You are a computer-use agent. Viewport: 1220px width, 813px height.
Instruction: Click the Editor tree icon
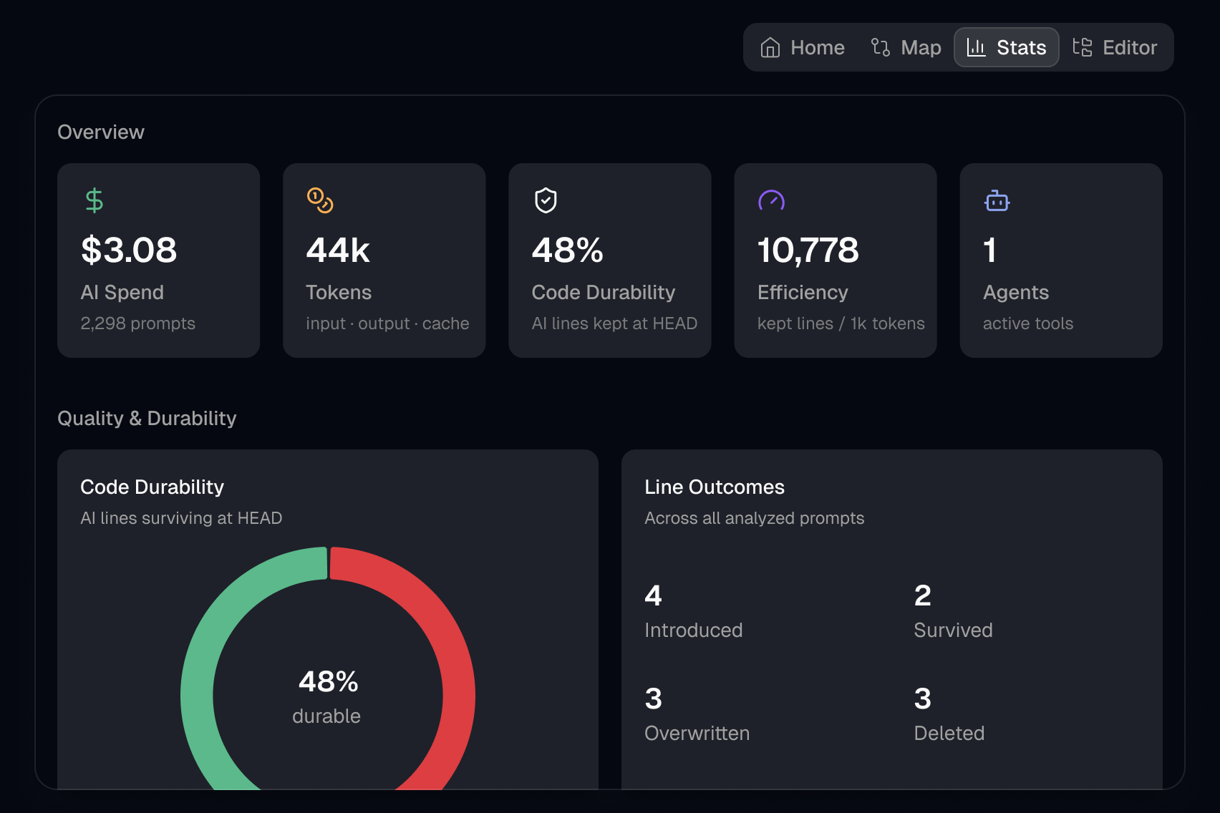coord(1083,47)
